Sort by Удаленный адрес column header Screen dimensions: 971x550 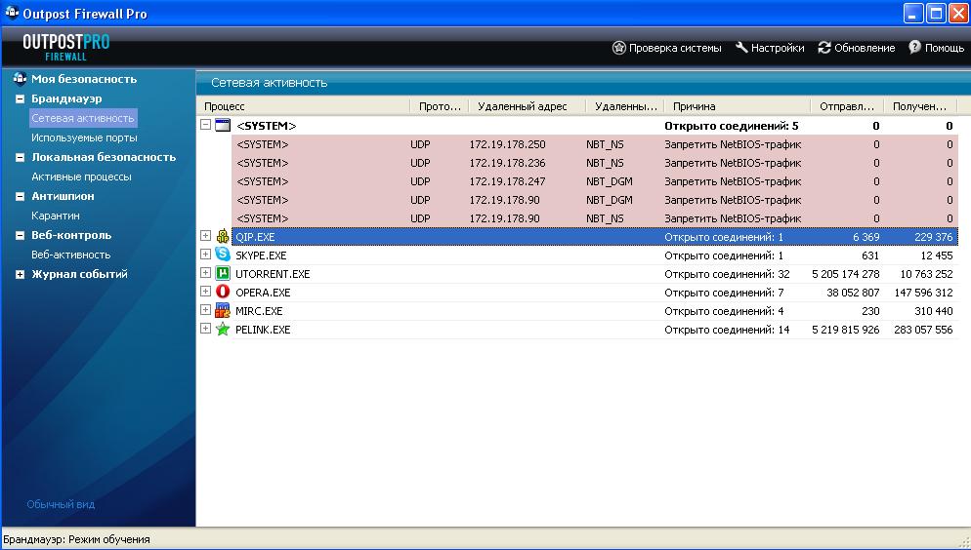tap(527, 106)
